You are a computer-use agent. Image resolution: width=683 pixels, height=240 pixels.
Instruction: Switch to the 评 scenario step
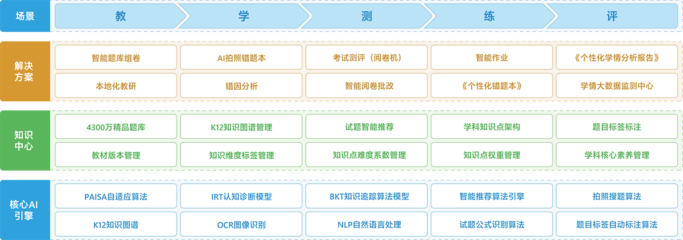612,16
